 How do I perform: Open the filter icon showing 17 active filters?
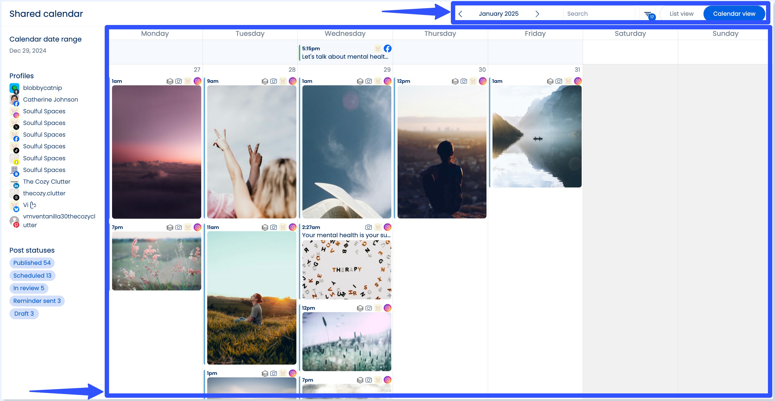[x=648, y=14]
